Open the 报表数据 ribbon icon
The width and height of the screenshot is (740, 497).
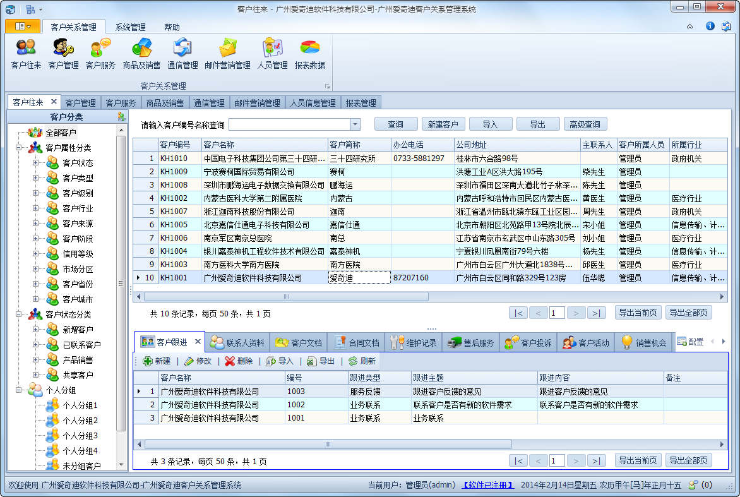click(310, 52)
